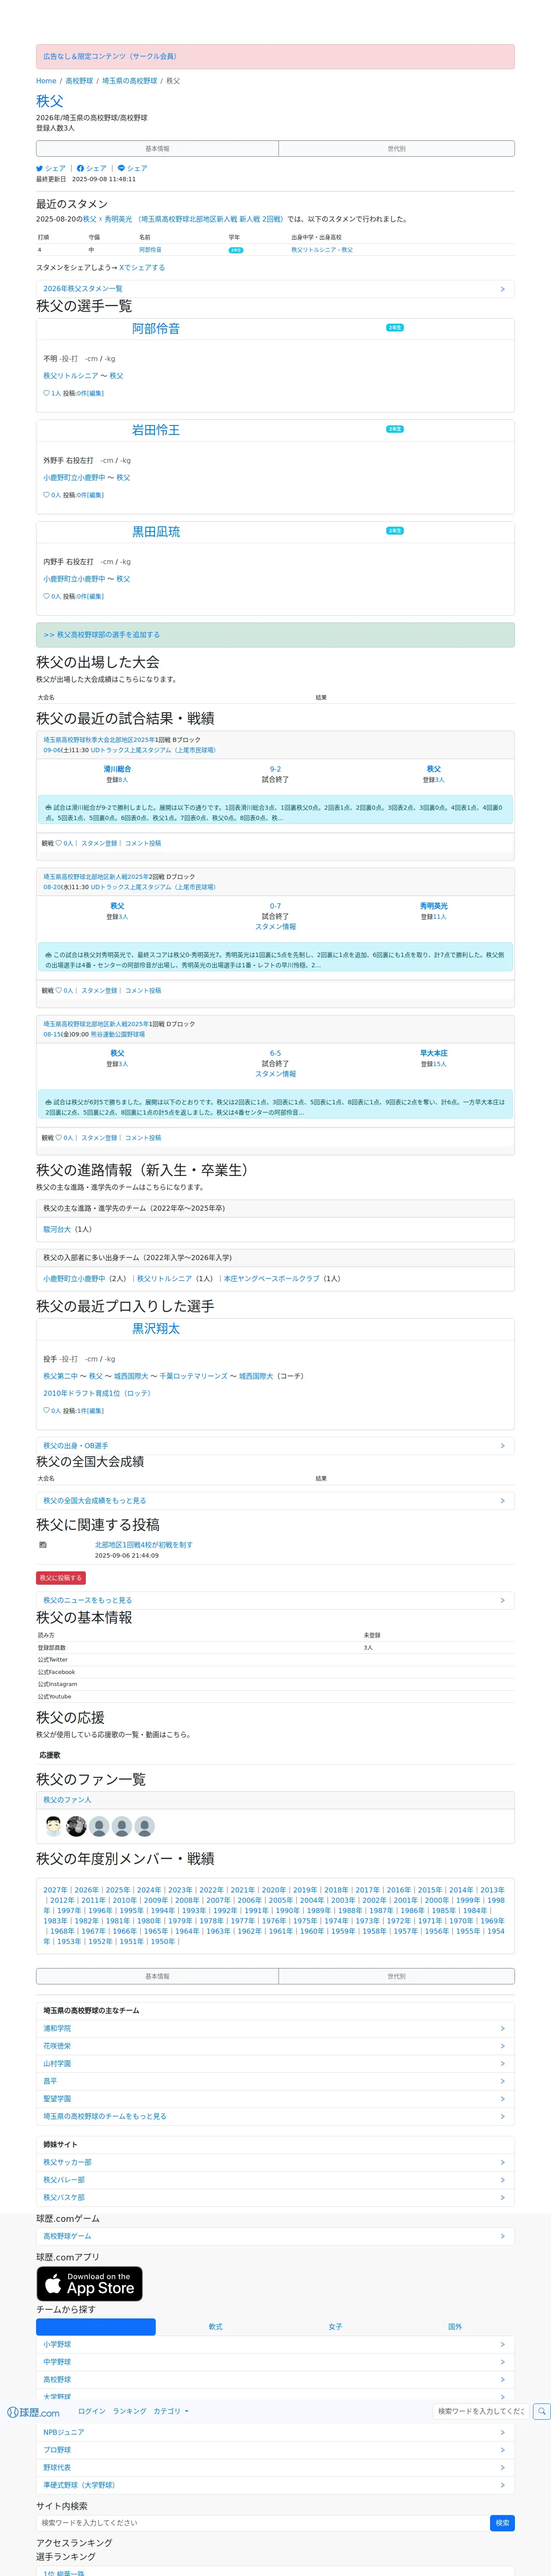This screenshot has height=2576, width=551.
Task: Click the post icon beside 北部地区1回戦4校が初戦を制す
Action: (43, 1545)
